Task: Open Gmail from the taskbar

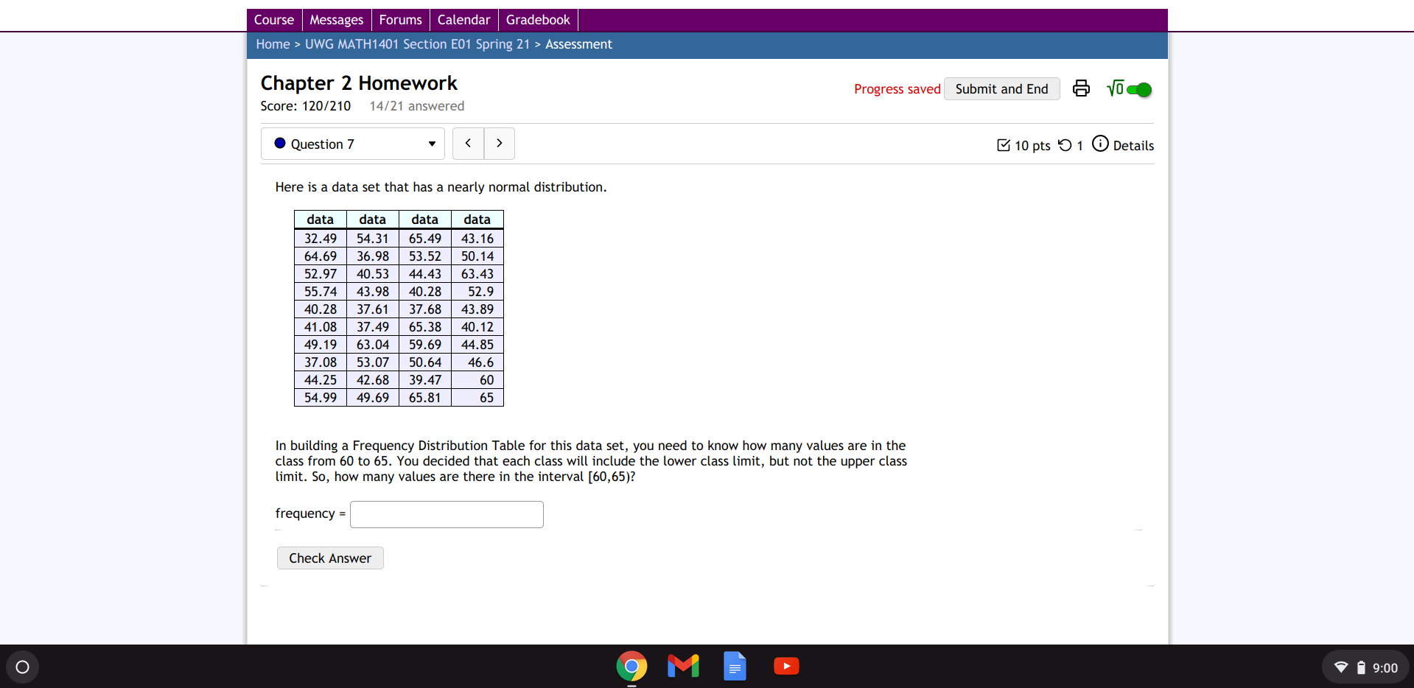Action: [x=682, y=665]
